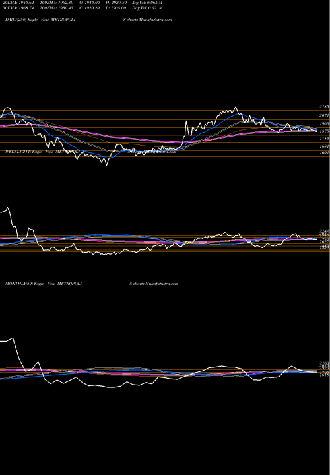The image size is (330, 475).
Task: Click the MONTHLY(50) Eagle View METROPOLI title
Action: tap(44, 284)
